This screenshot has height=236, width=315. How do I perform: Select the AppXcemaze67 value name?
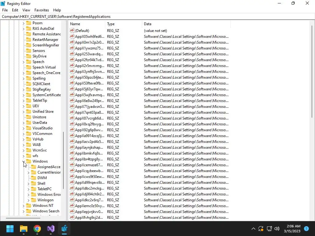point(89,165)
